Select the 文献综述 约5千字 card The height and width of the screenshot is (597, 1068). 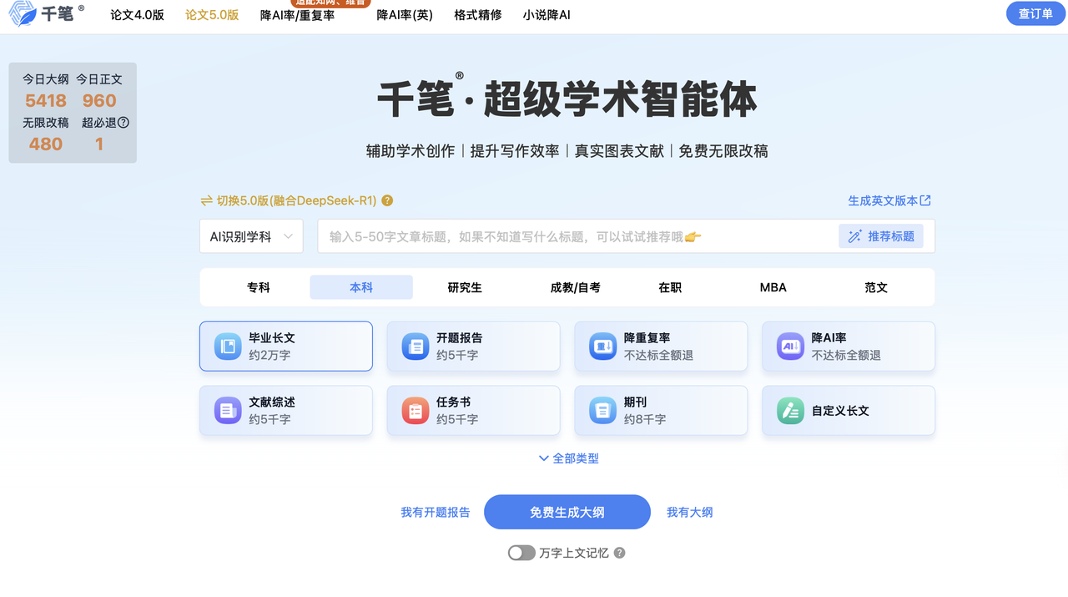(x=286, y=411)
